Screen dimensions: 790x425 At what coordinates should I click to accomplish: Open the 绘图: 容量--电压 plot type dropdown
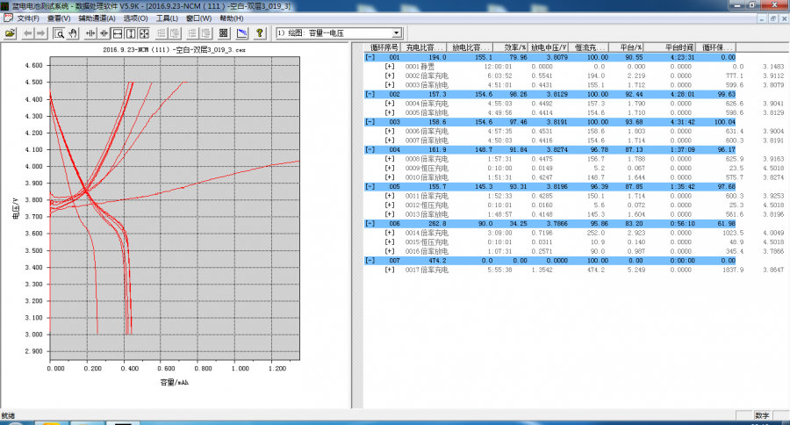coord(397,33)
